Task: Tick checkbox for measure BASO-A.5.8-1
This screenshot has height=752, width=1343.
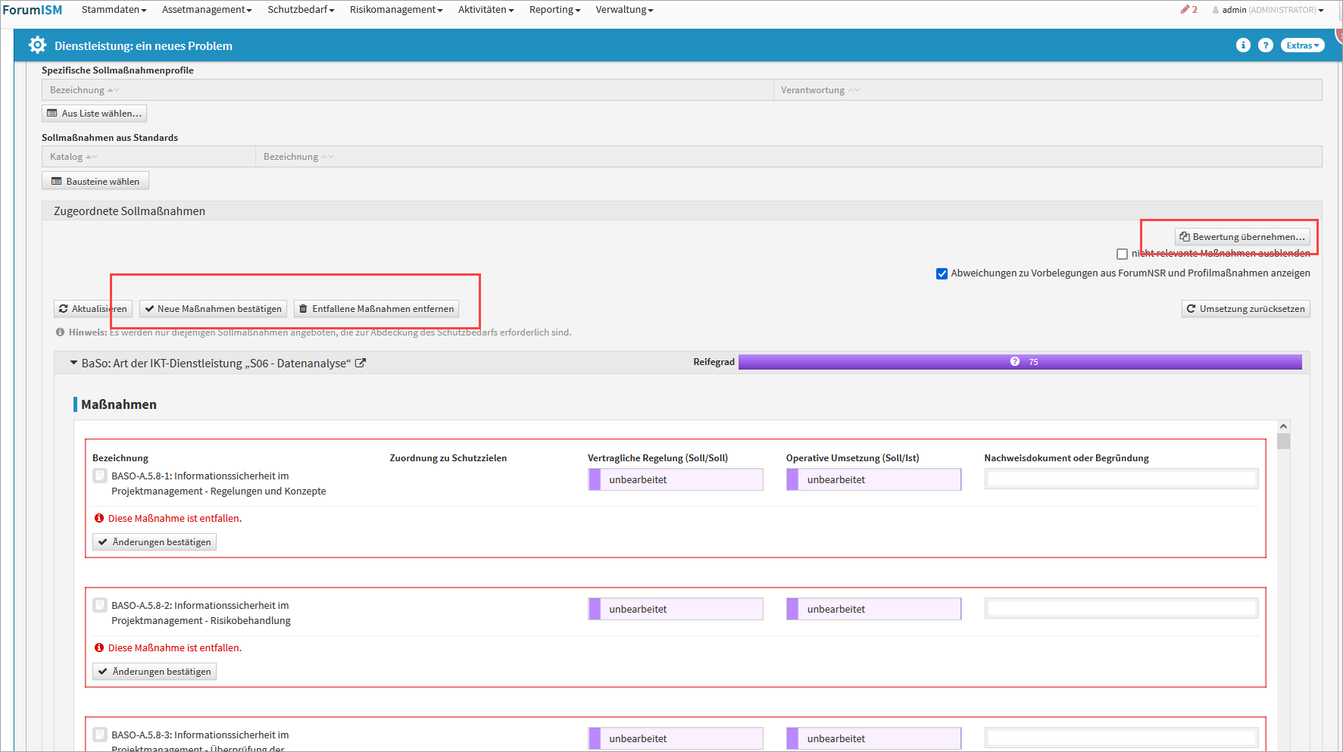Action: click(x=100, y=476)
